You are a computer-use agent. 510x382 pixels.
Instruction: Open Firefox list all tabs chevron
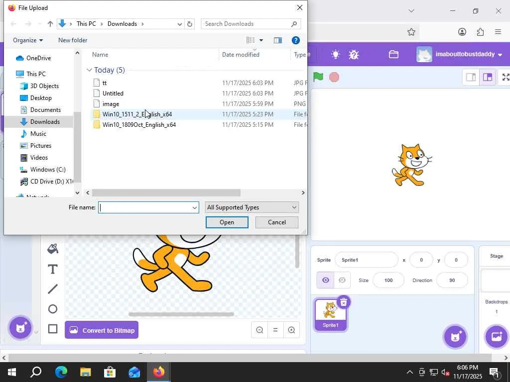(x=411, y=11)
